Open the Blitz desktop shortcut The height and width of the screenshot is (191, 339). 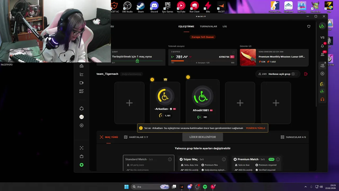coord(208,7)
